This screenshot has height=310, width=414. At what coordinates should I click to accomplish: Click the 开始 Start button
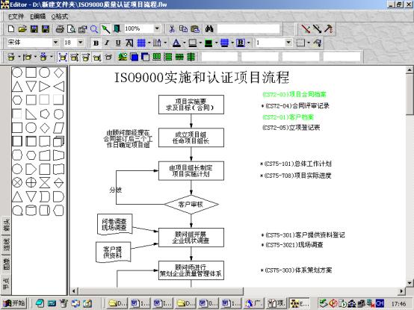(x=14, y=303)
